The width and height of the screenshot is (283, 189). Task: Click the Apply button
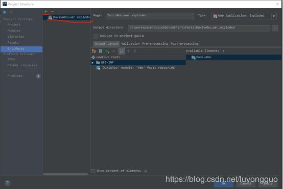coord(268,184)
